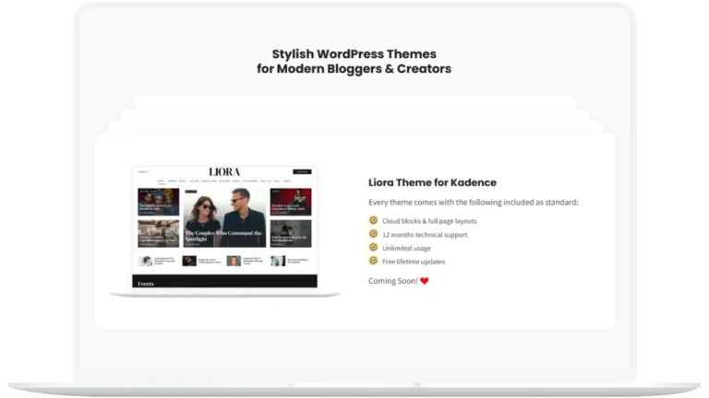Click the checkmark icon beside Free lifetime updates
Image resolution: width=709 pixels, height=398 pixels.
tap(373, 261)
